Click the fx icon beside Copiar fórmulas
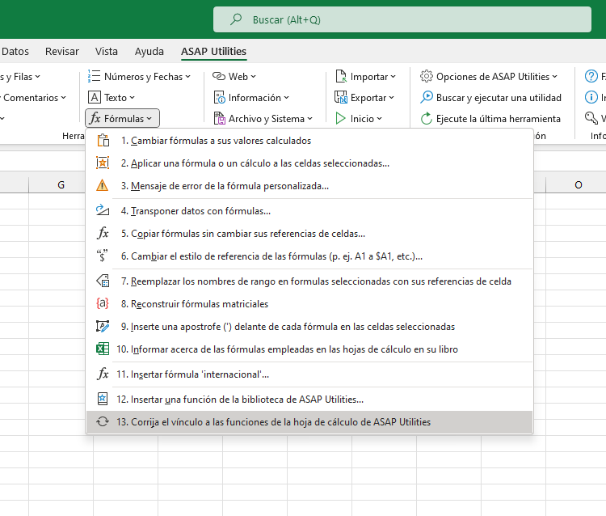606x516 pixels. 103,233
